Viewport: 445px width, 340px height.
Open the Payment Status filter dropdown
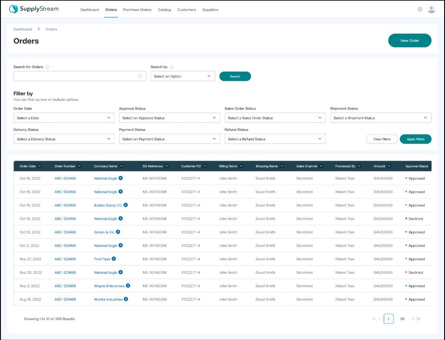point(169,139)
